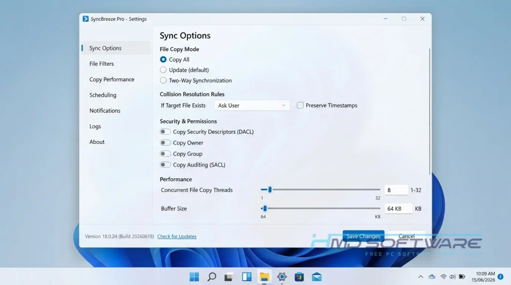Screen dimensions: 511x285
Task: Click version text 18.0.24 (Build 20260615)
Action: point(119,237)
